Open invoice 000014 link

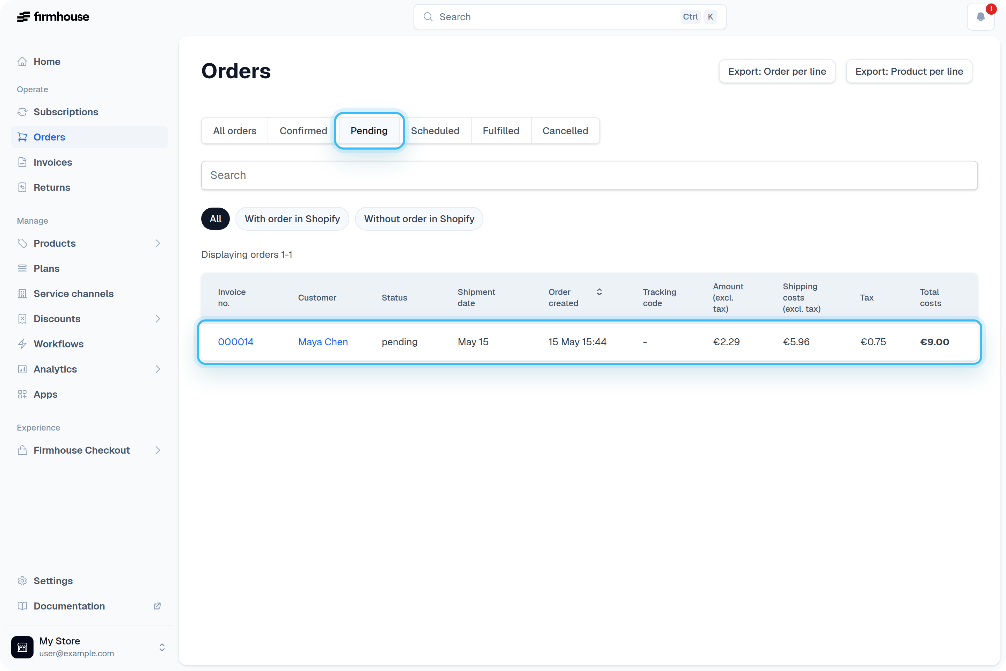pos(236,342)
